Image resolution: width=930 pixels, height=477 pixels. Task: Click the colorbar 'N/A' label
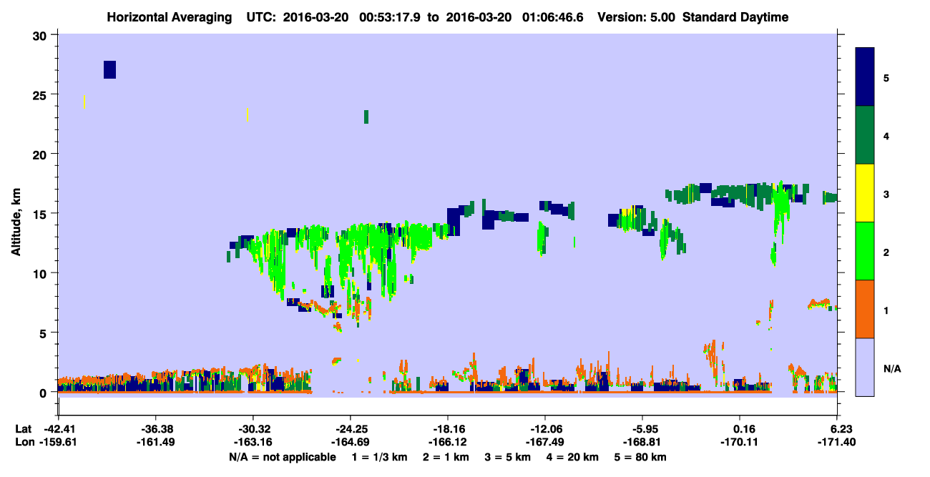click(892, 368)
